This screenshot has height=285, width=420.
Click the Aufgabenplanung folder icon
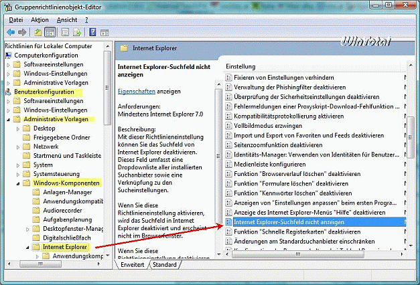coord(36,219)
